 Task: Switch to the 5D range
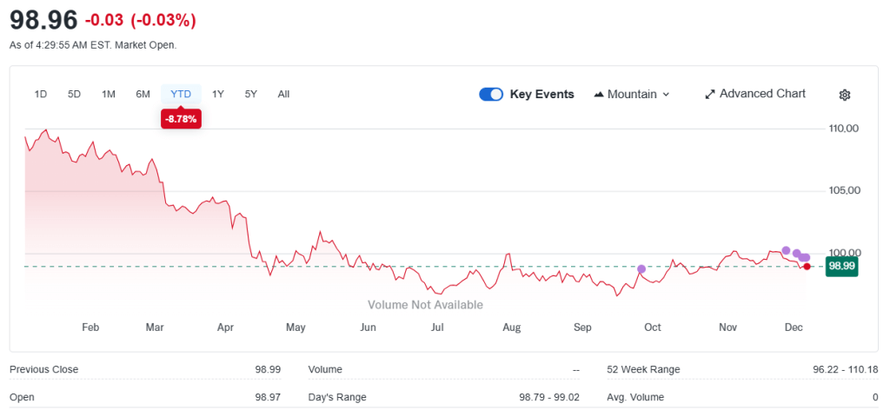coord(75,94)
